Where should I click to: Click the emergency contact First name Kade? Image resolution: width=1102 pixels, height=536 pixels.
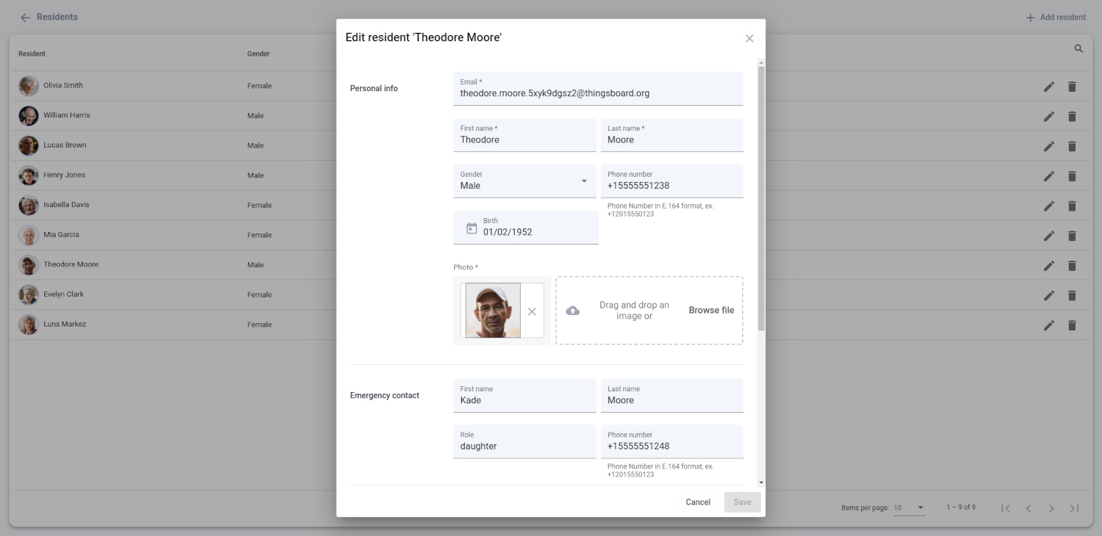click(525, 395)
